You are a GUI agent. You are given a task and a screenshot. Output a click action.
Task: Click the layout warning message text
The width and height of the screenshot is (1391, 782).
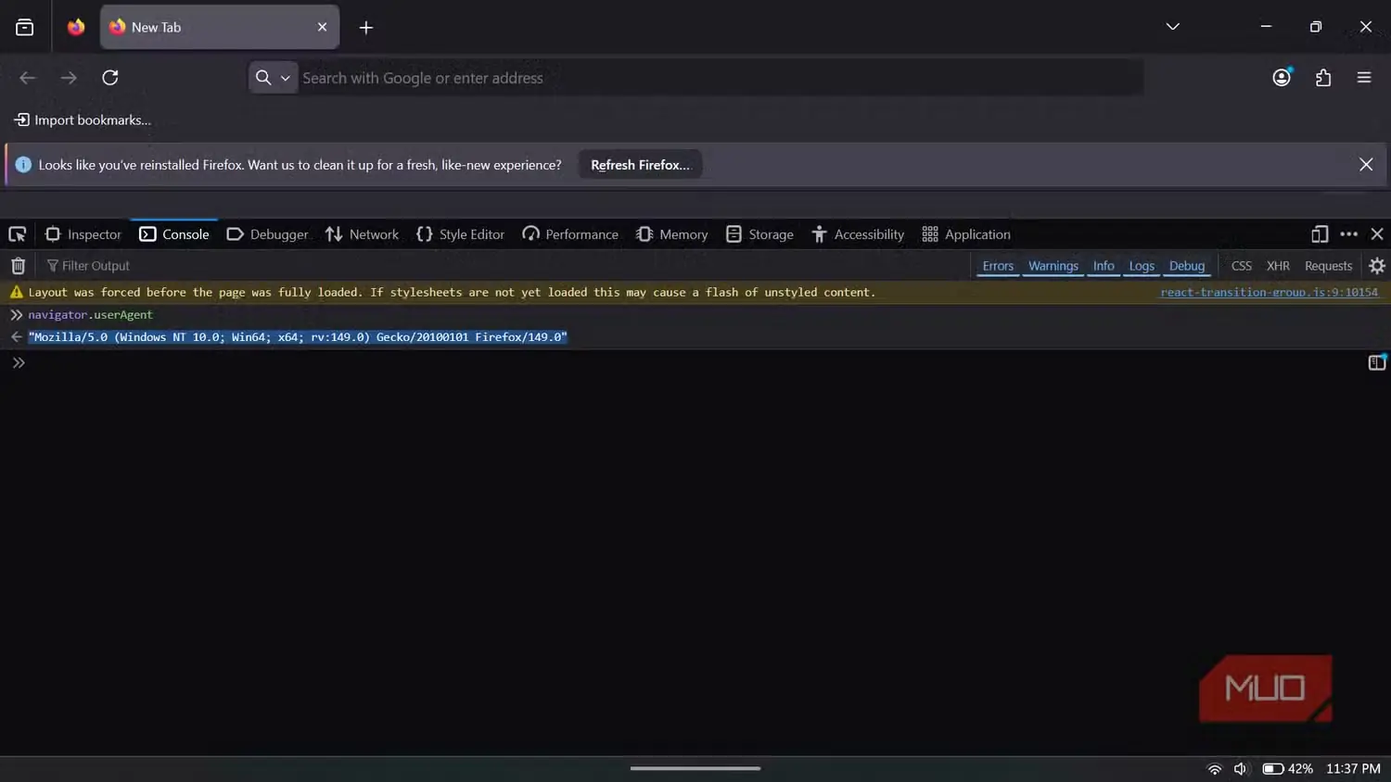(x=452, y=292)
